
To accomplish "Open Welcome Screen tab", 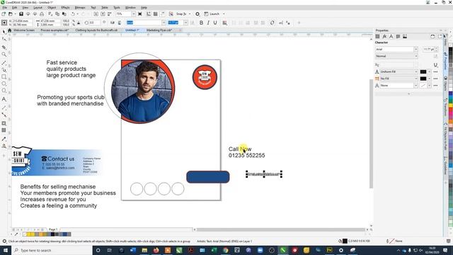I will (24, 30).
